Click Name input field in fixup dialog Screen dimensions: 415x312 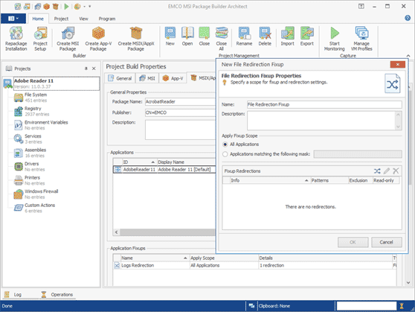[x=324, y=104]
